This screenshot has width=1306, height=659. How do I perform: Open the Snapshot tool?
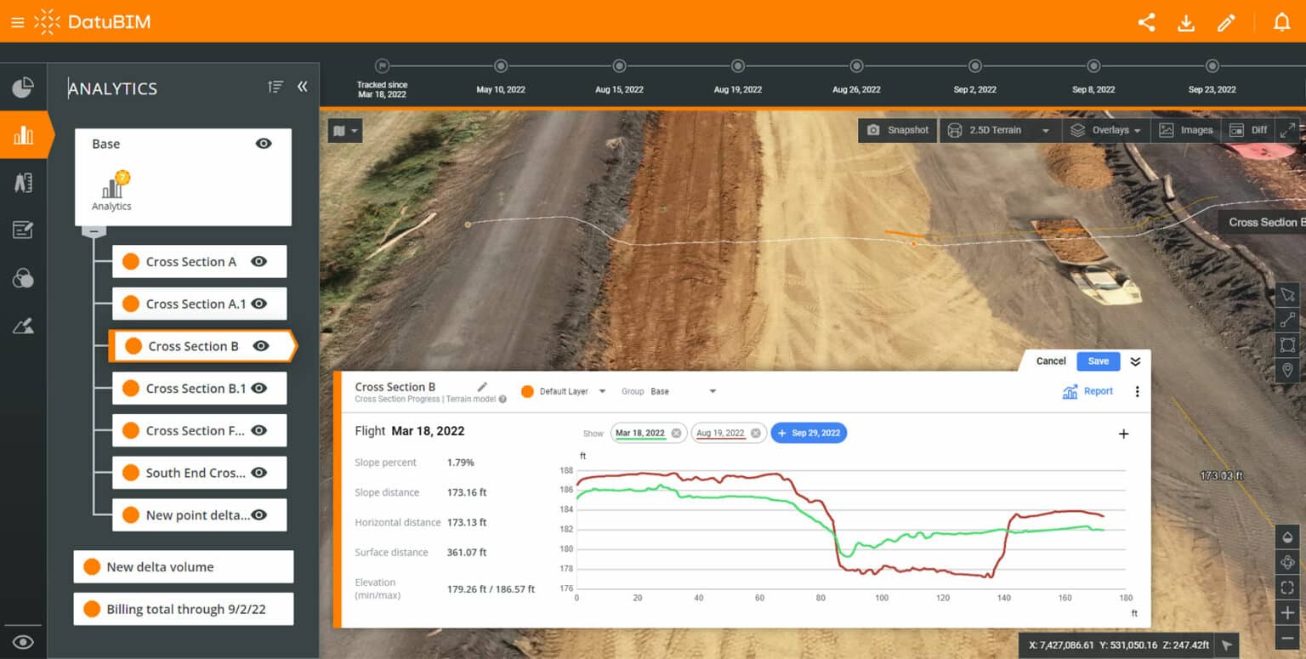(897, 129)
